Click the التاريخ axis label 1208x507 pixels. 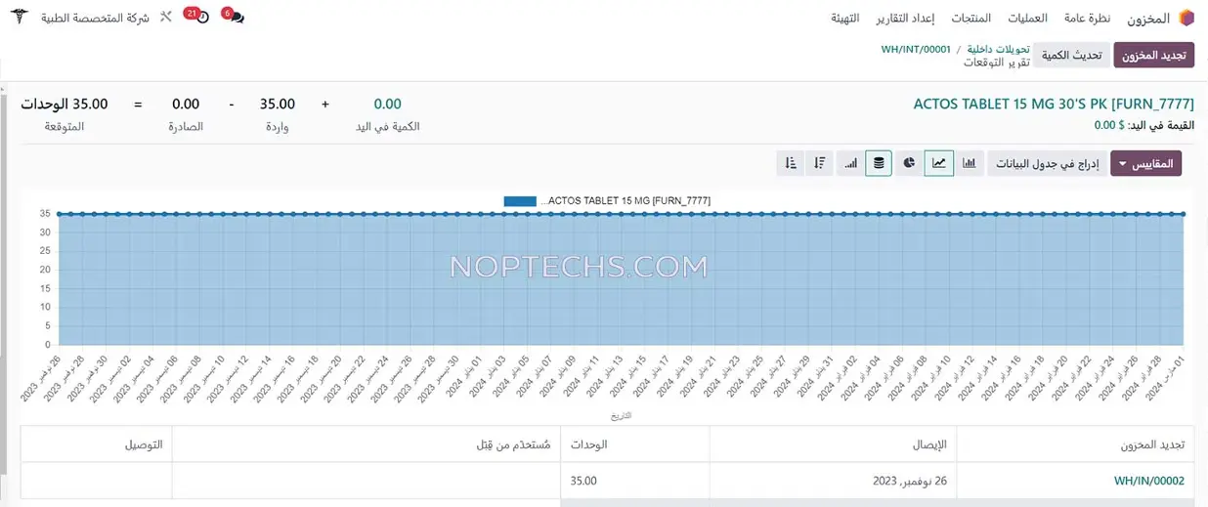click(621, 415)
